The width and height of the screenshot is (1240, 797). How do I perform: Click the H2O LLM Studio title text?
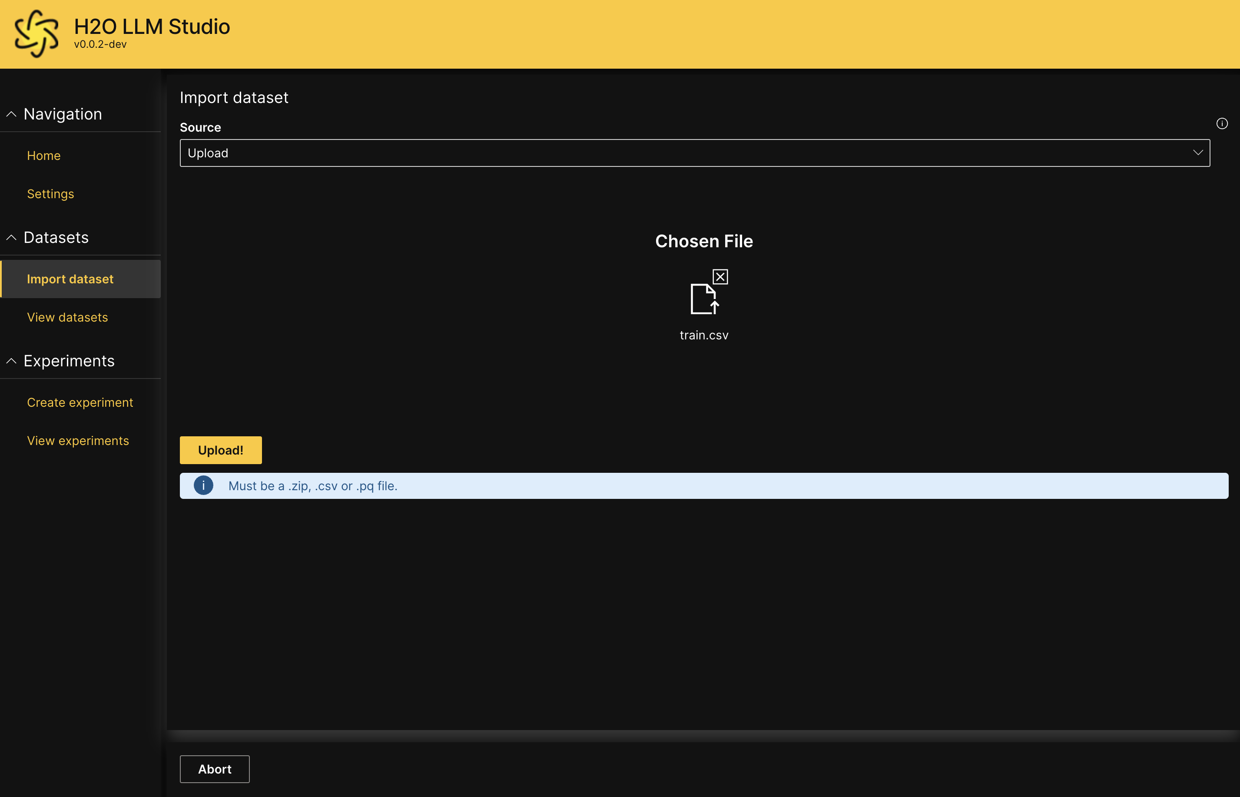(152, 27)
